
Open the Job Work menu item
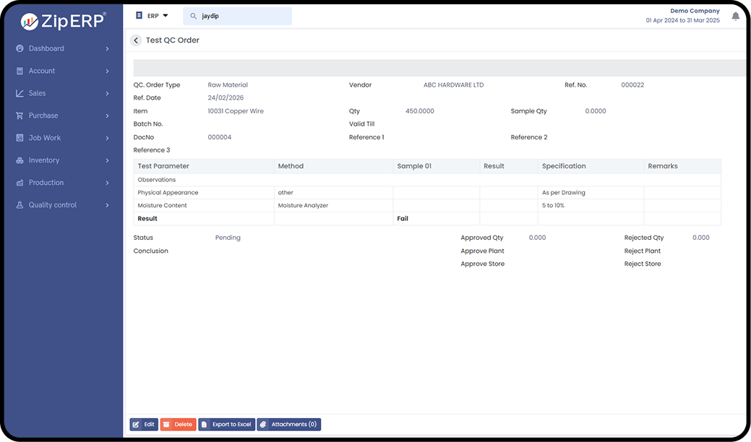[x=45, y=138]
